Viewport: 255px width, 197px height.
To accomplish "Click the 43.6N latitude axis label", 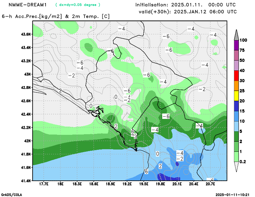I will pos(26,34).
